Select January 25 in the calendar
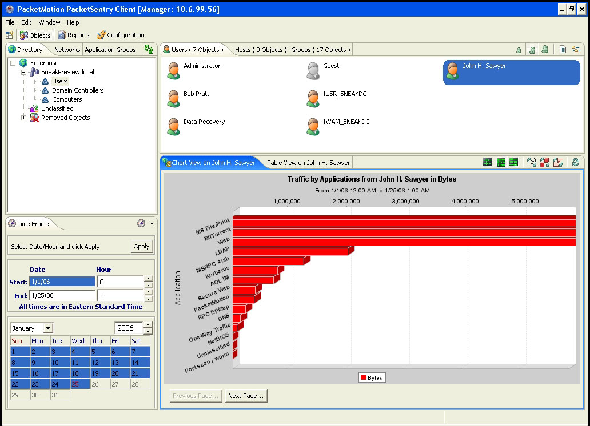Image resolution: width=590 pixels, height=426 pixels. click(x=79, y=384)
